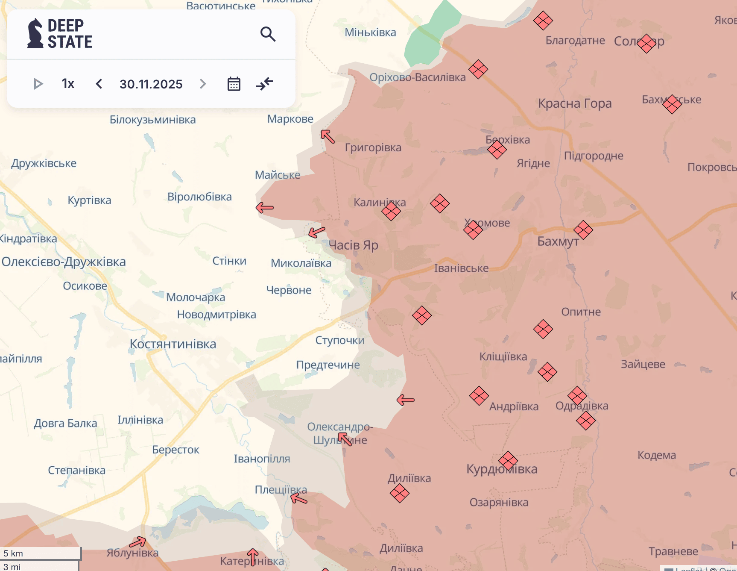Change the 1x playback speed
737x571 pixels.
pos(68,84)
